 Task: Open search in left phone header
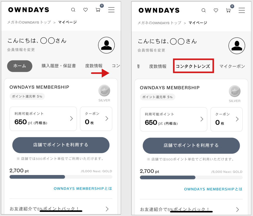click(73, 10)
